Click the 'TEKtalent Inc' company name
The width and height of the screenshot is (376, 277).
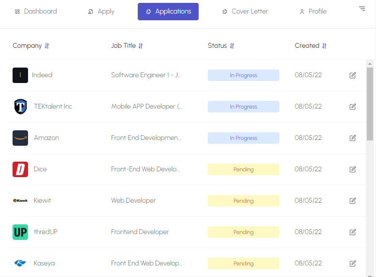(53, 106)
